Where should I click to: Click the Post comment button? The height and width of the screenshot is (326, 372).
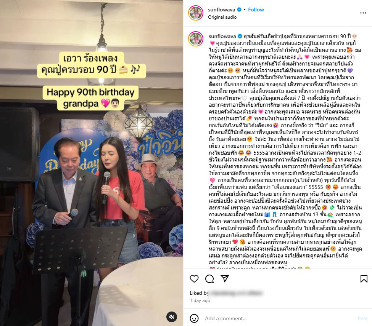[x=362, y=318]
